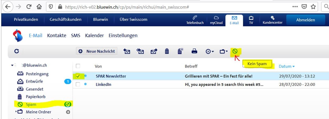Show site security padlock info
The image size is (329, 119).
pos(60,7)
